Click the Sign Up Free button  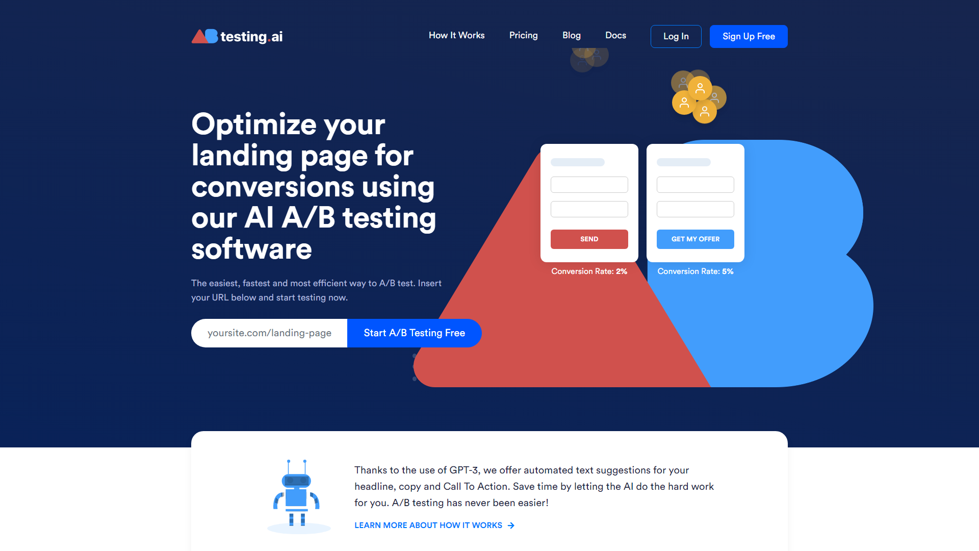click(x=749, y=36)
